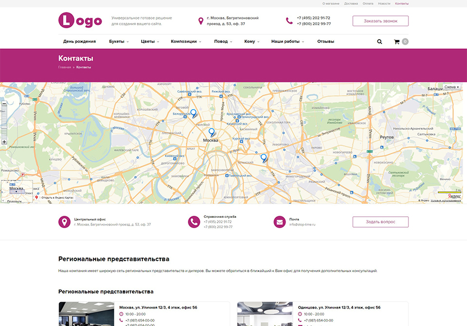This screenshot has height=326, width=467.
Task: Go to Доставка in the top bar
Action: [x=351, y=4]
